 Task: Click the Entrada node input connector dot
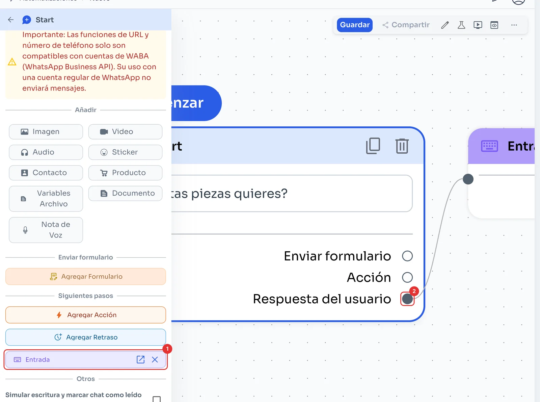pos(468,179)
